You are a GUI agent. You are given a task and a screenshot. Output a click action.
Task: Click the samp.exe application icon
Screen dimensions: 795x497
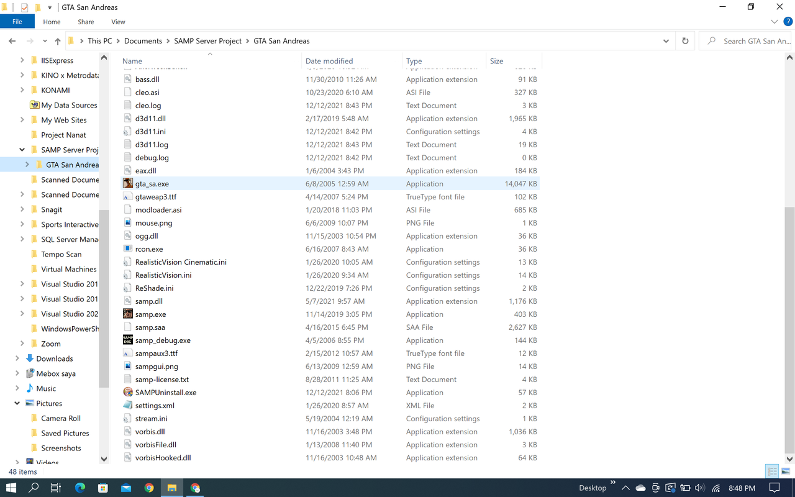pyautogui.click(x=128, y=314)
